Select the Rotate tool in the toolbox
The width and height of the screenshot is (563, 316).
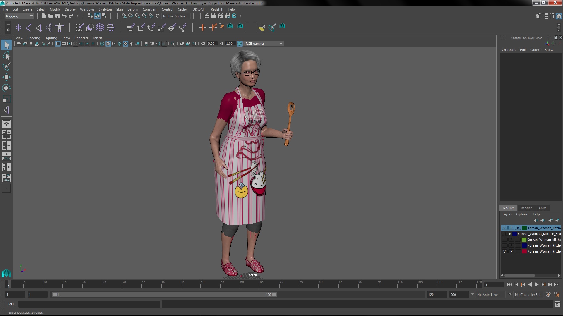click(6, 88)
